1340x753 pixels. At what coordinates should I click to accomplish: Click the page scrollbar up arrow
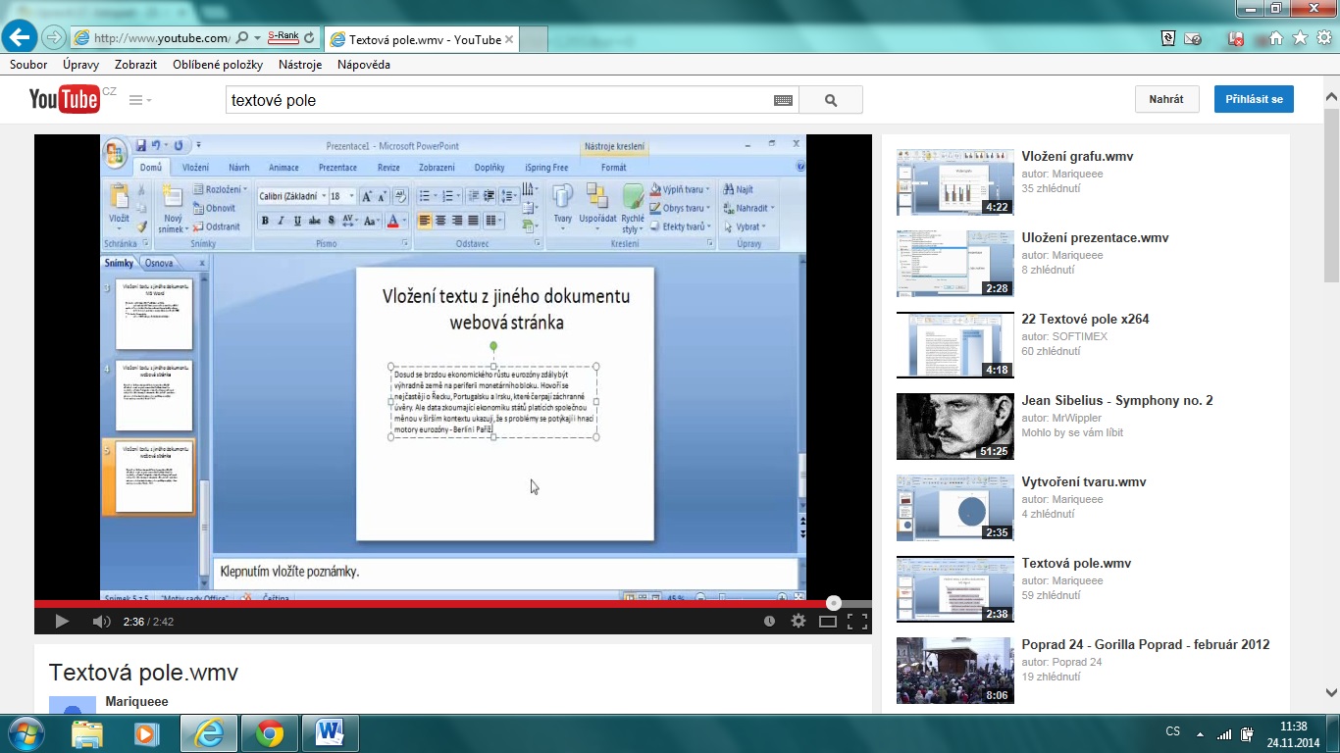tap(1331, 97)
